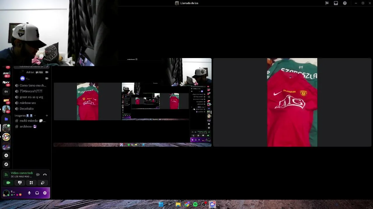Create channel in Imagenes category

(x=47, y=116)
